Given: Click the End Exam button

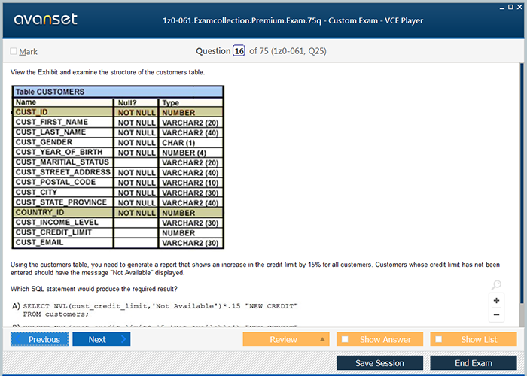Looking at the screenshot, I should [473, 363].
